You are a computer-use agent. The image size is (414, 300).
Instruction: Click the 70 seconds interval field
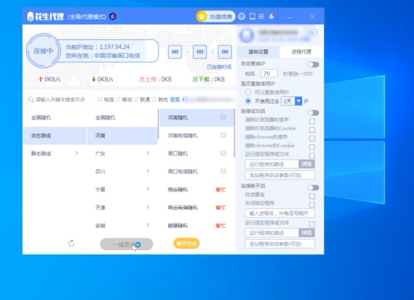tap(269, 74)
